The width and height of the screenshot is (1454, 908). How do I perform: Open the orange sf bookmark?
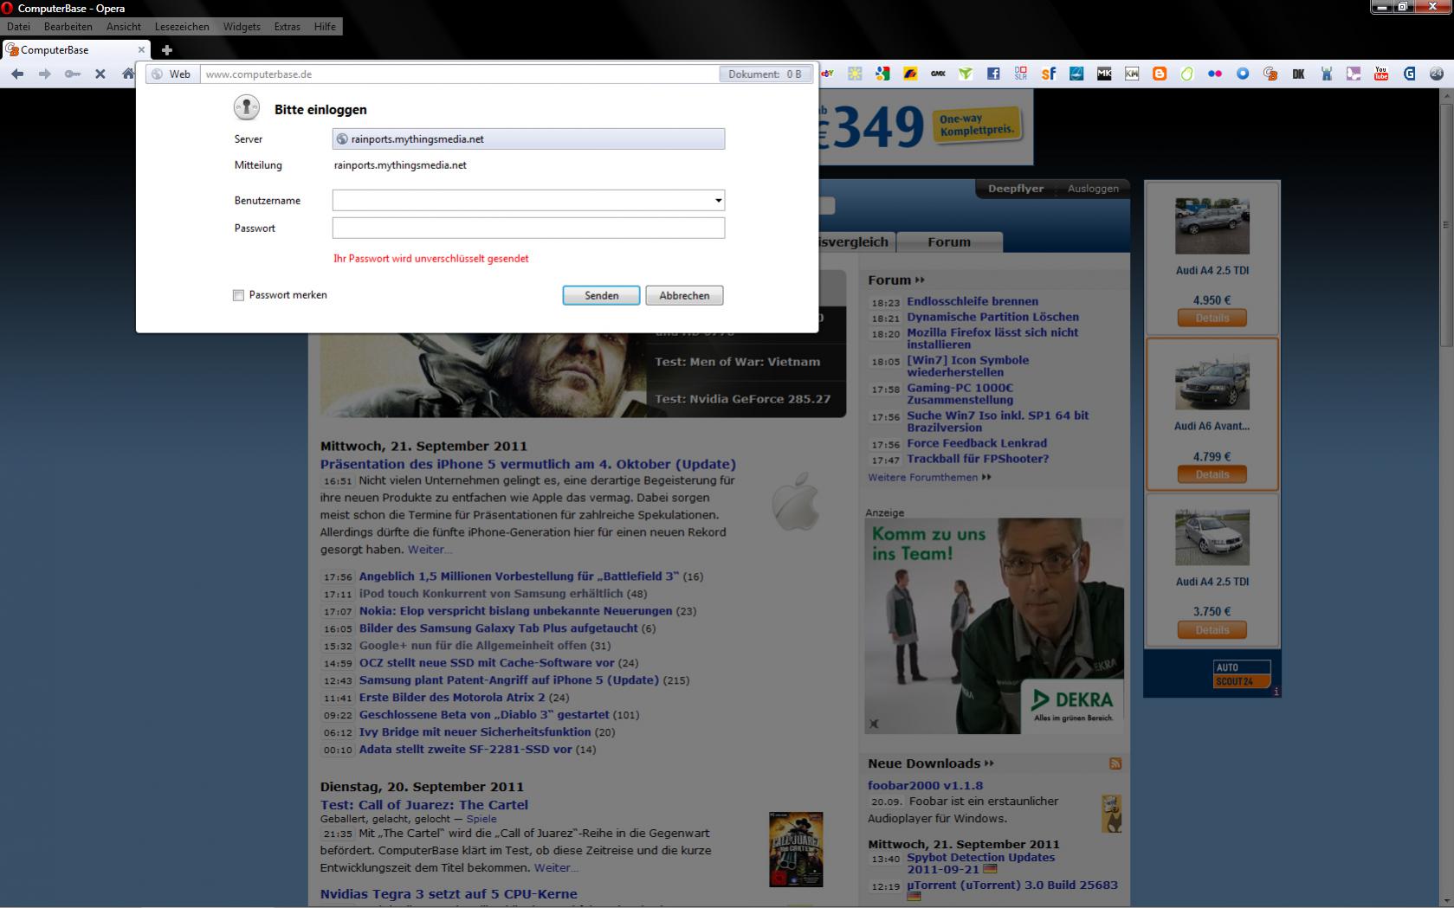[1049, 74]
